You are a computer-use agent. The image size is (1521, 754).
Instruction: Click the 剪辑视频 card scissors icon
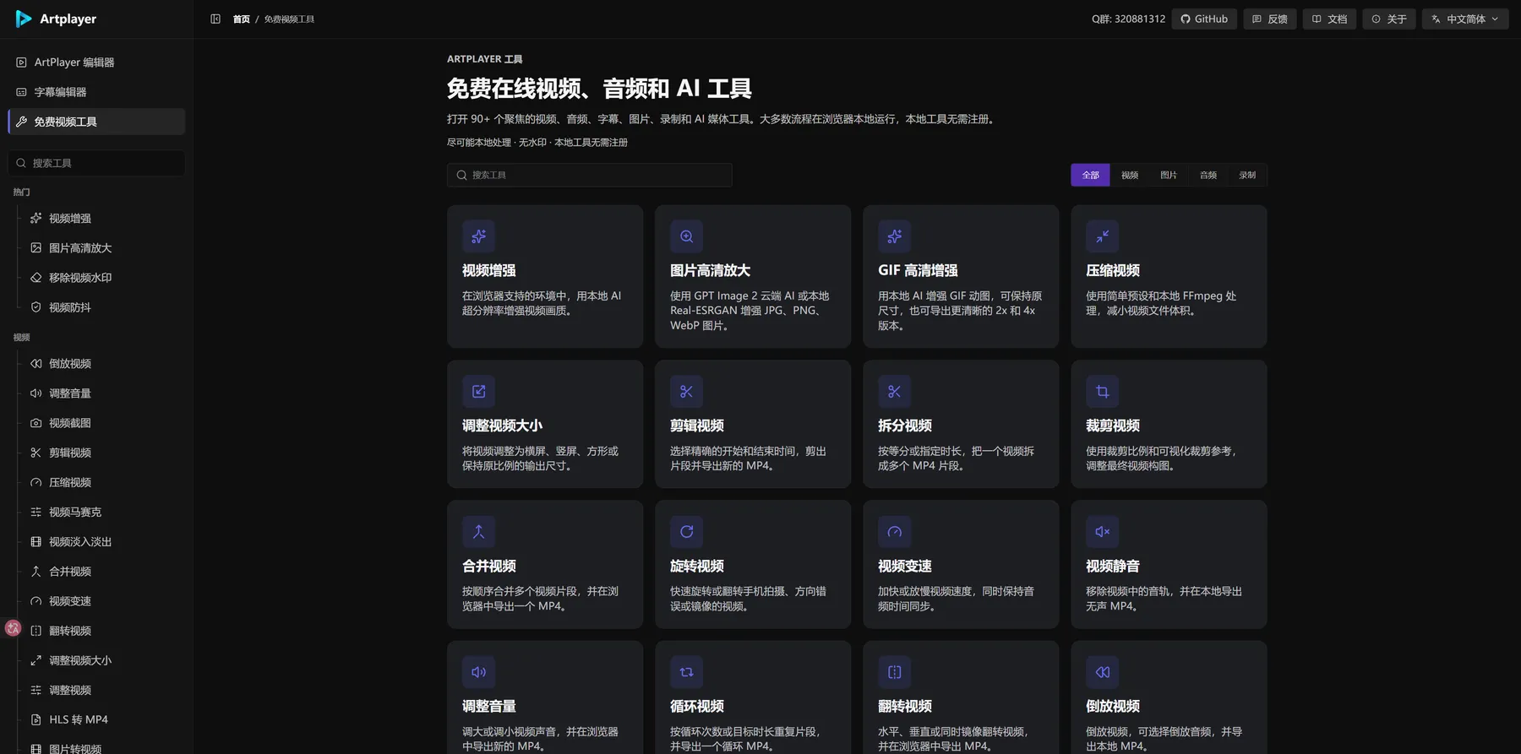(686, 392)
